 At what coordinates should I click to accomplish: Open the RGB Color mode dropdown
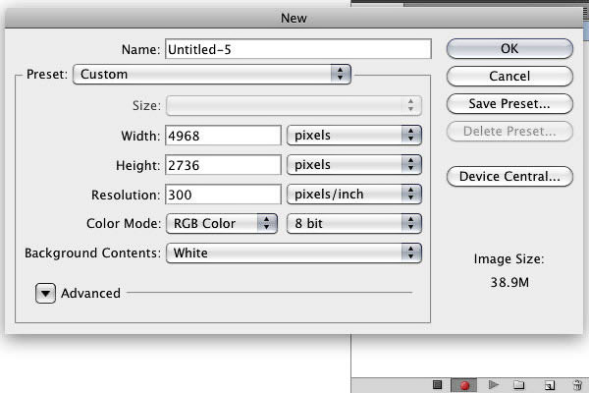pos(222,223)
